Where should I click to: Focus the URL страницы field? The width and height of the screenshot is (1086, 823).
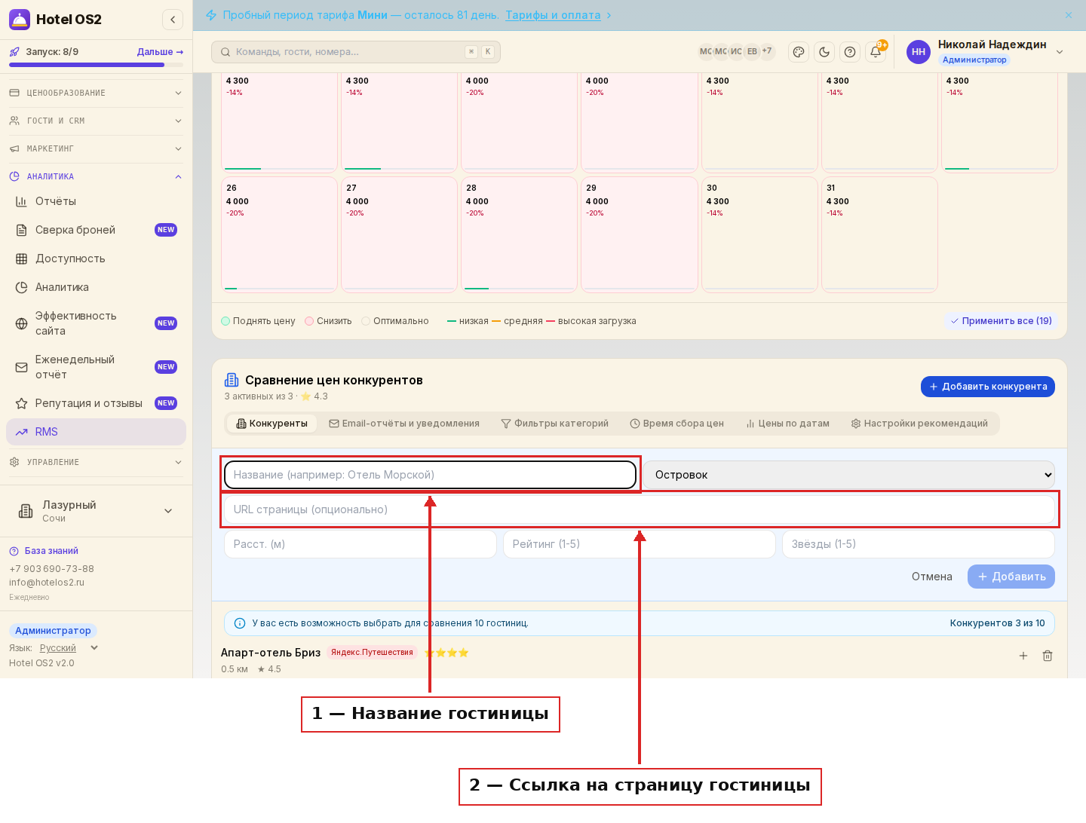(640, 509)
